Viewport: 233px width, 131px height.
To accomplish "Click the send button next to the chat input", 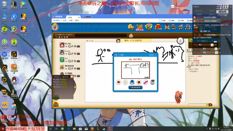I will point(210,105).
